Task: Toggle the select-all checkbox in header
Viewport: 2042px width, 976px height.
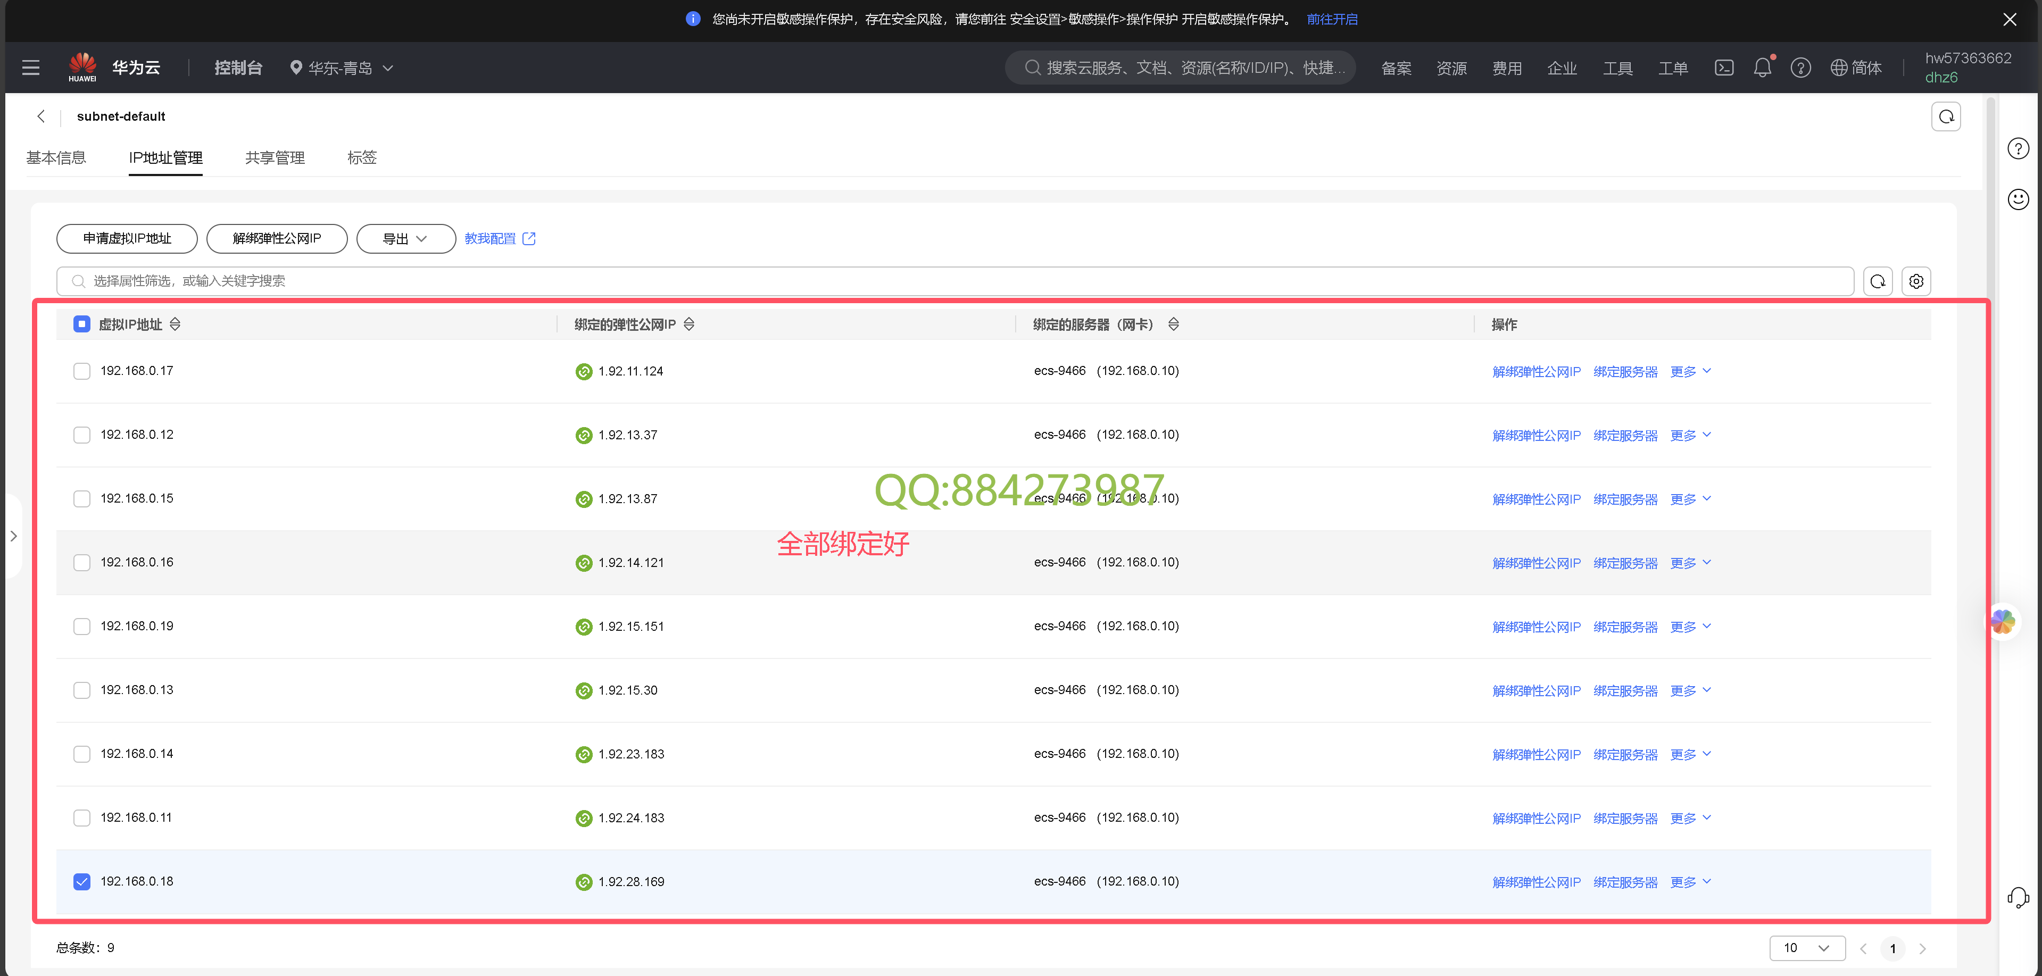Action: (x=81, y=324)
